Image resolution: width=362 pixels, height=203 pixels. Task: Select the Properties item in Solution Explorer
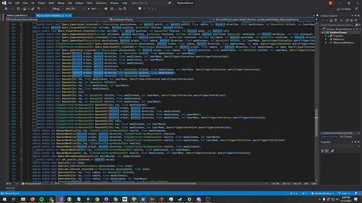[x=338, y=36]
